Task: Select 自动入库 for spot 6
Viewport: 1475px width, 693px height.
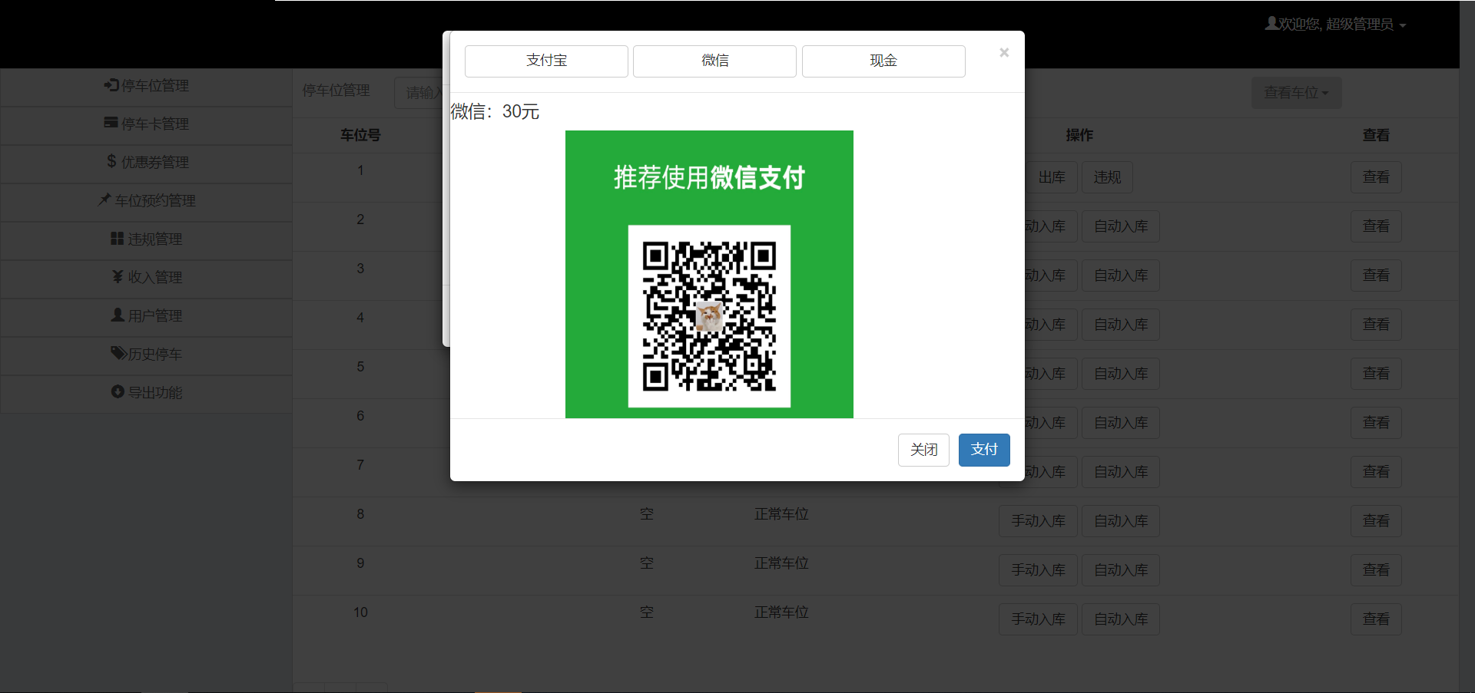Action: click(x=1121, y=423)
